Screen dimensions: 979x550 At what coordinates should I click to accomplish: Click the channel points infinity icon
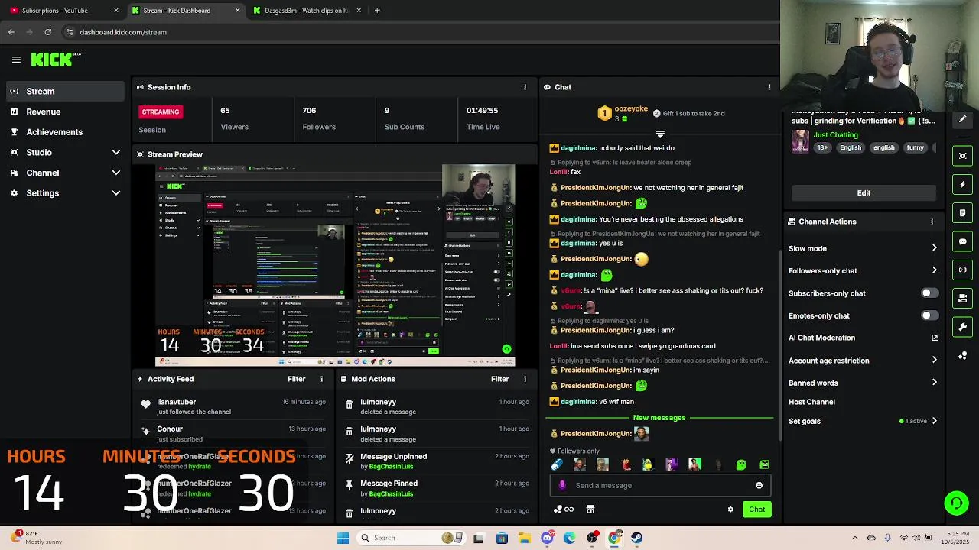point(564,510)
